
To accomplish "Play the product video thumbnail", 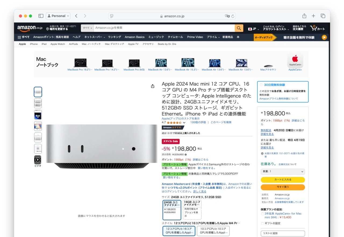I will pyautogui.click(x=38, y=160).
